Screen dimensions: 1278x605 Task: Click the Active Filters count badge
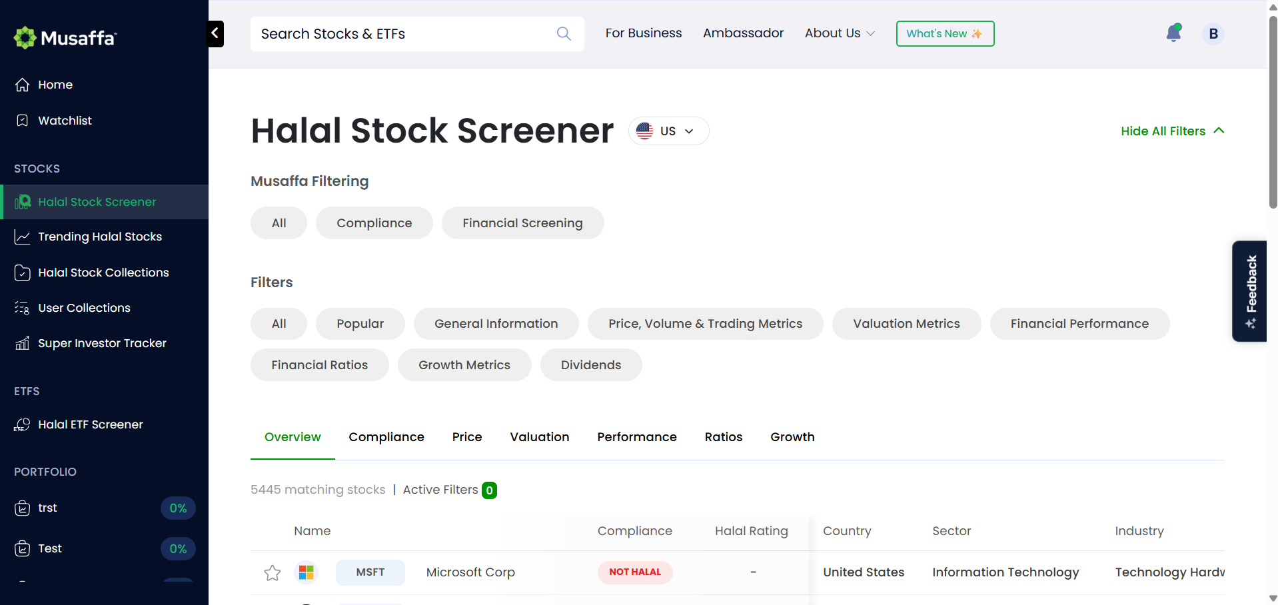click(490, 490)
